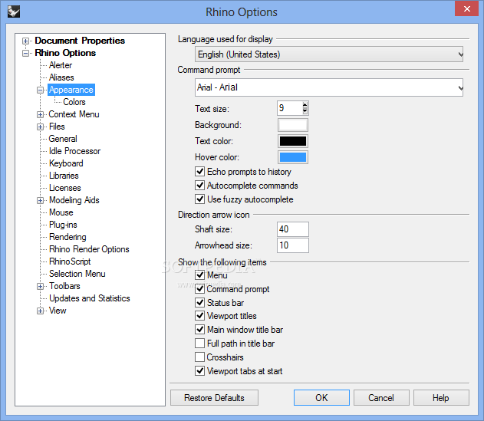Uncheck Command prompt under shown items

tap(199, 289)
